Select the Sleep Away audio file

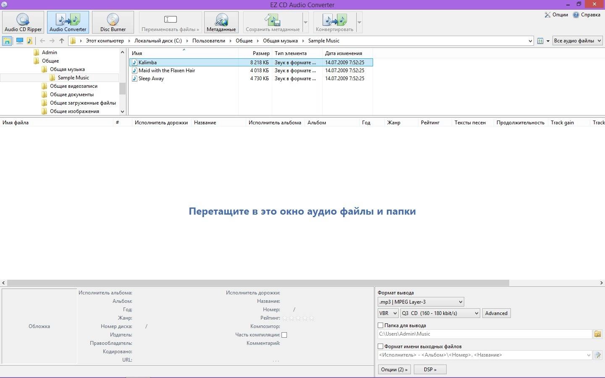(251, 79)
